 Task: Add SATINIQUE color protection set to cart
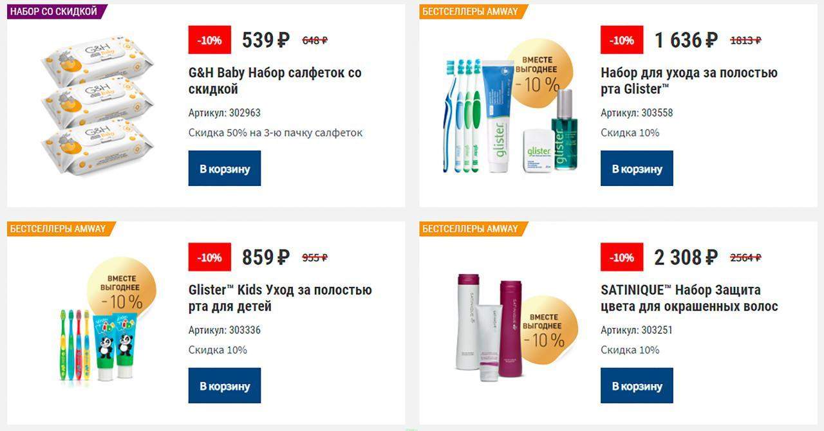coord(637,385)
